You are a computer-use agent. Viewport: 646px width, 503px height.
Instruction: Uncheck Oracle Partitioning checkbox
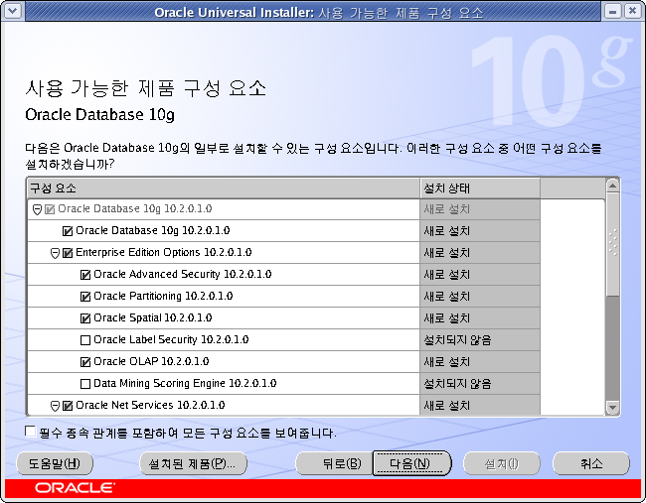85,297
